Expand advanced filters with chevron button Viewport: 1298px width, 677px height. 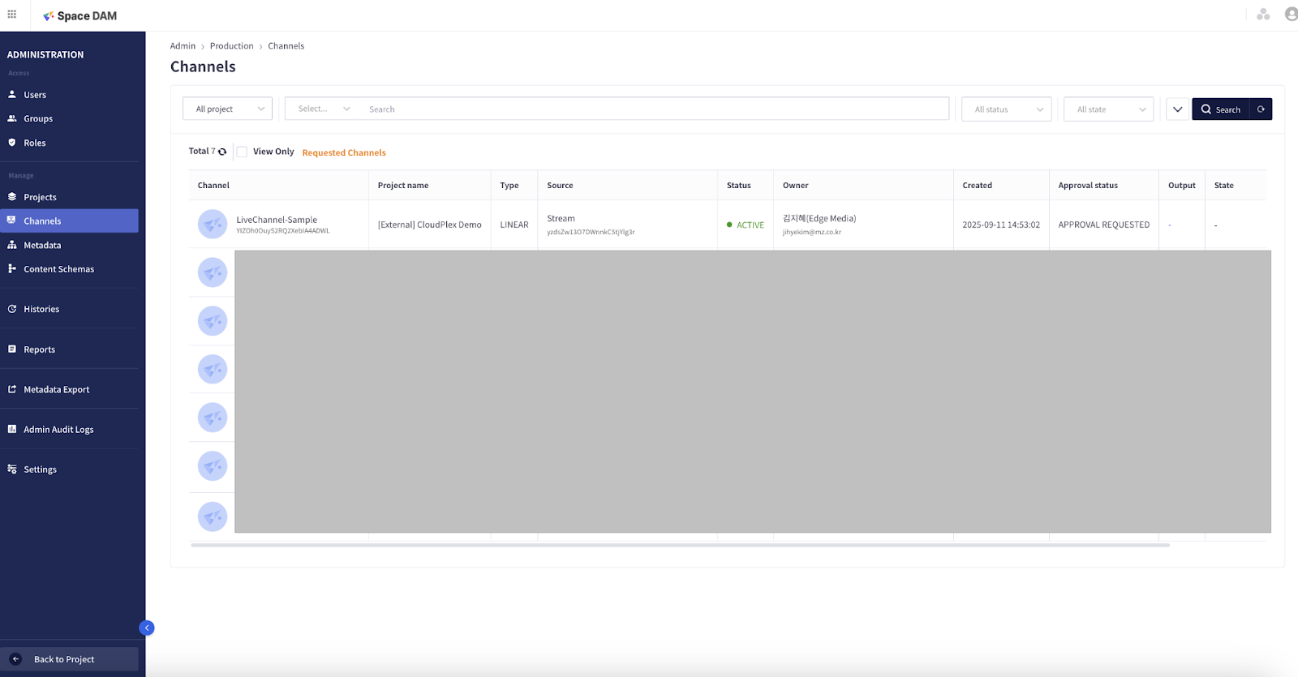[1177, 109]
